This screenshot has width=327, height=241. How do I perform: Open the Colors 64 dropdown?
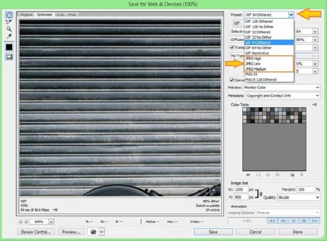click(315, 31)
